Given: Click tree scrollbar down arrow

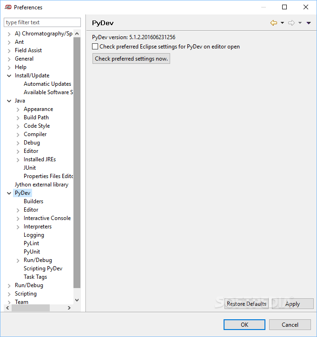Looking at the screenshot, I should pos(77,300).
